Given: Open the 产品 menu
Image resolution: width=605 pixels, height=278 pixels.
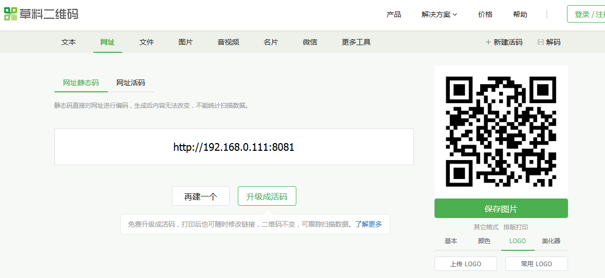Looking at the screenshot, I should [393, 15].
